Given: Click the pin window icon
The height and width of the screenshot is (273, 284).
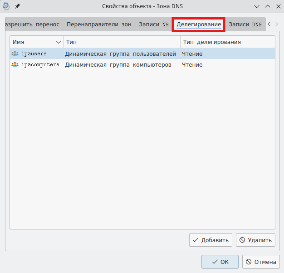Looking at the screenshot, I should 18,6.
